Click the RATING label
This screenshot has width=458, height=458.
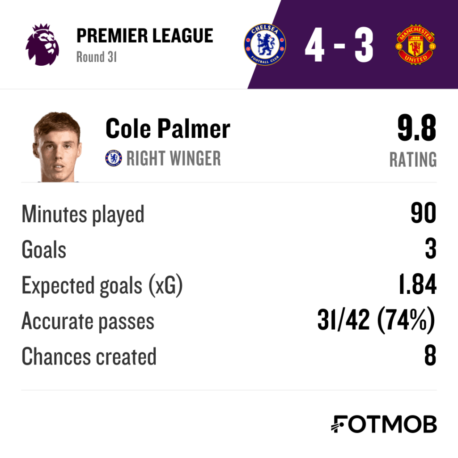[x=413, y=160]
